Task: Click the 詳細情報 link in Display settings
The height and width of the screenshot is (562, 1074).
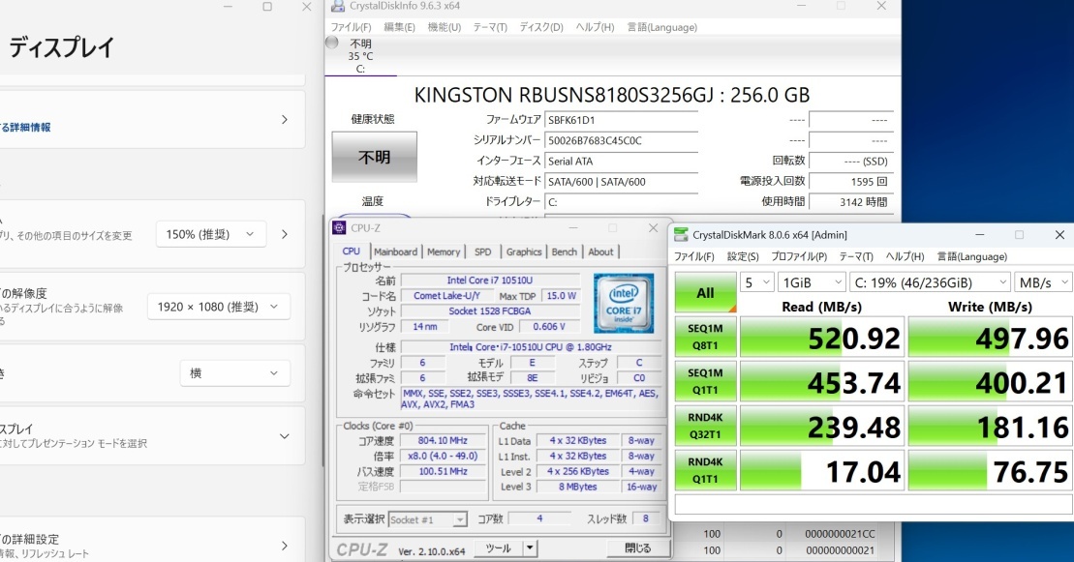Action: [x=25, y=128]
